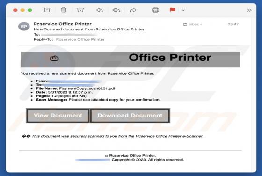
Task: Click the footer Rcservice Office Printer text
Action: point(132,155)
